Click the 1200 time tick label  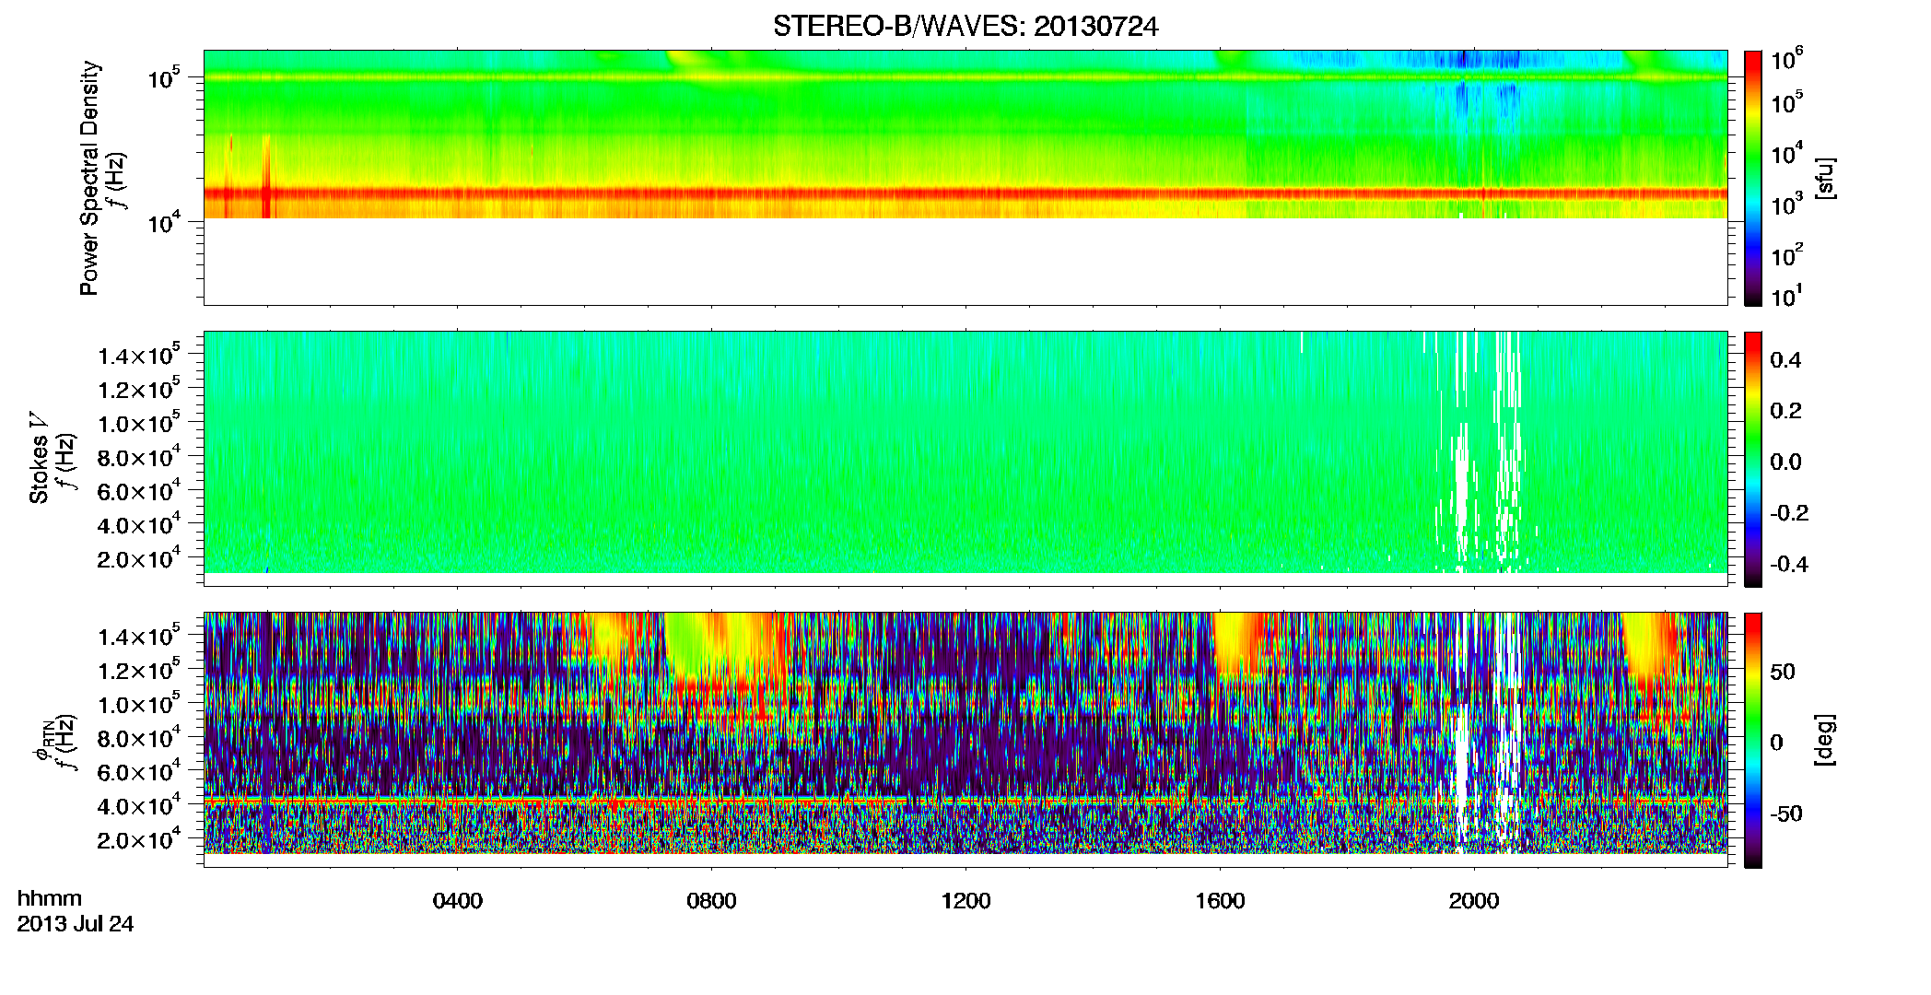[965, 901]
